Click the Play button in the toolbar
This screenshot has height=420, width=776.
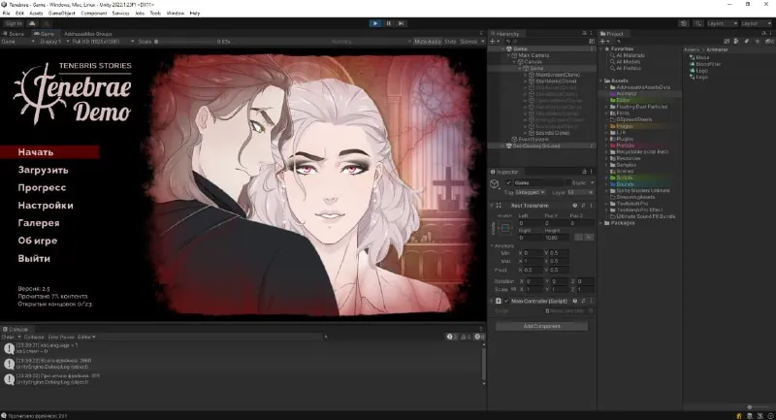coord(375,23)
